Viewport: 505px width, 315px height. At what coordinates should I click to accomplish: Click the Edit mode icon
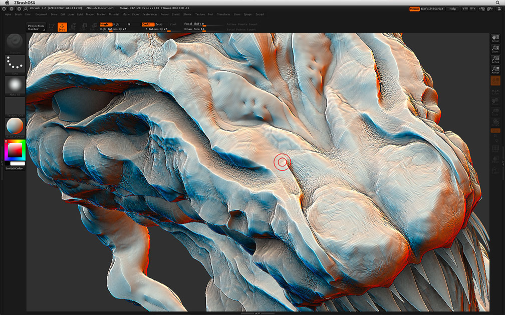pyautogui.click(x=51, y=27)
